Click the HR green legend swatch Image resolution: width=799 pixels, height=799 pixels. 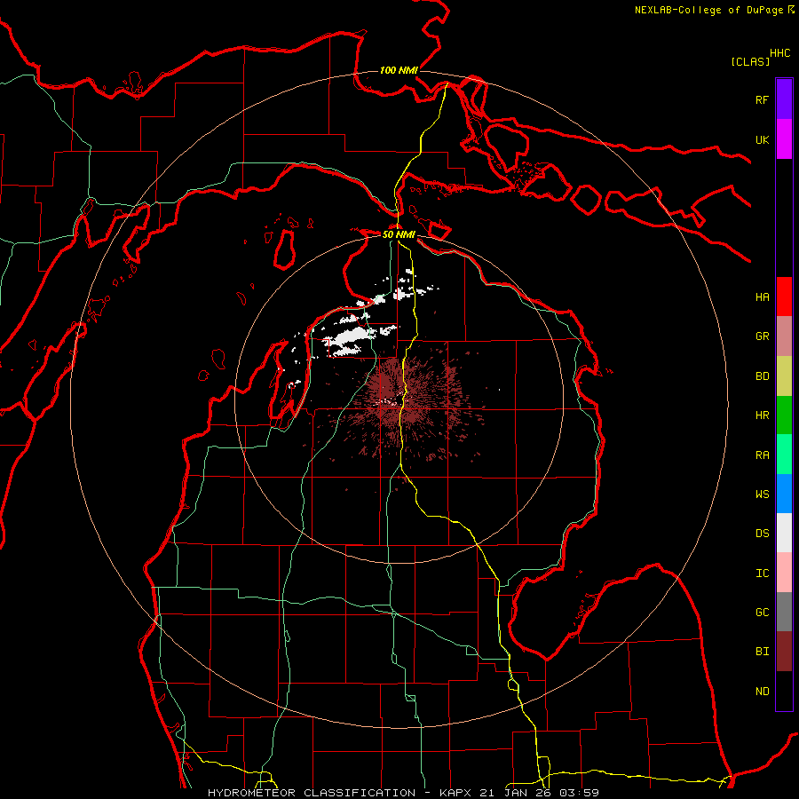tap(784, 415)
